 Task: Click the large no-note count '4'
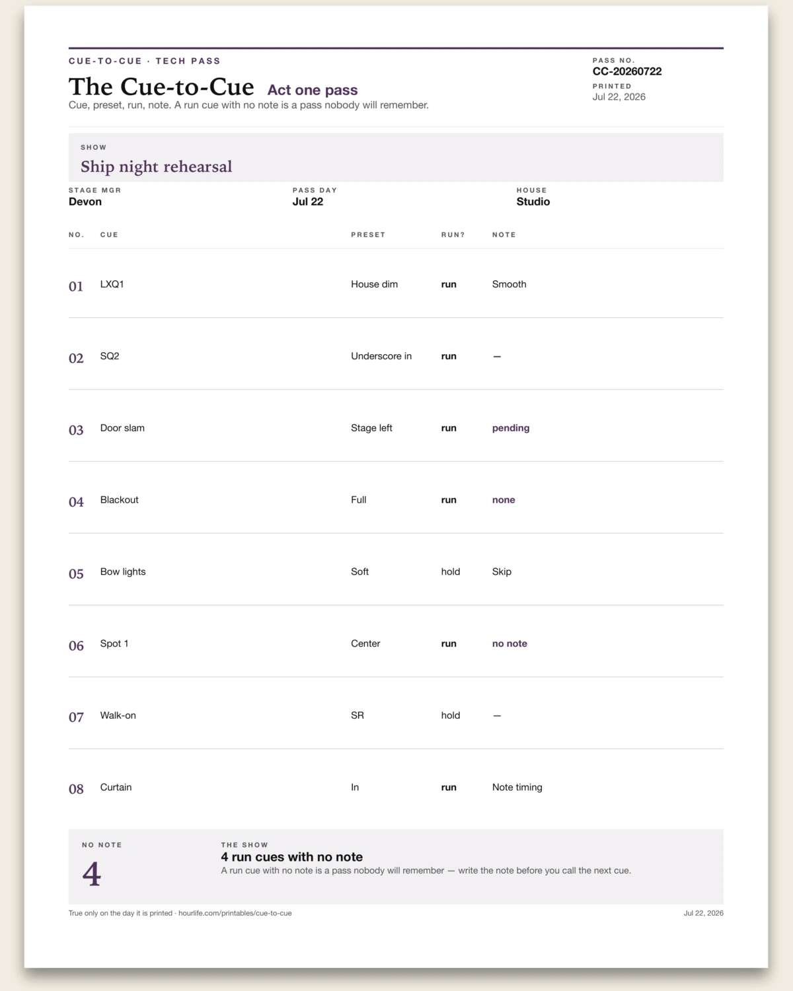point(92,874)
